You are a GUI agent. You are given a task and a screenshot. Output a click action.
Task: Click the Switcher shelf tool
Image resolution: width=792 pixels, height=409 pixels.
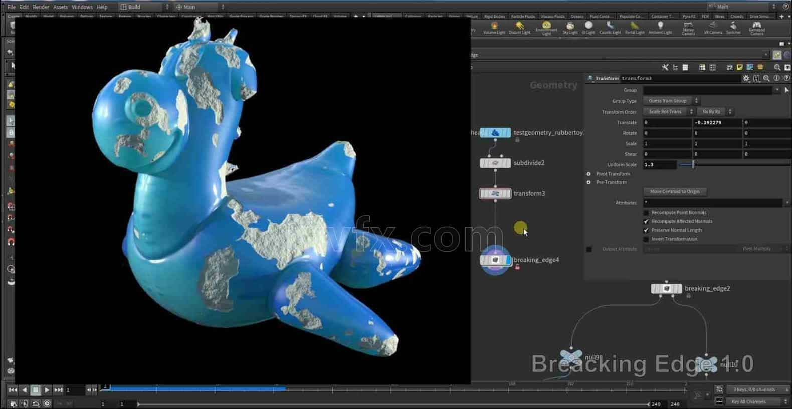(733, 28)
